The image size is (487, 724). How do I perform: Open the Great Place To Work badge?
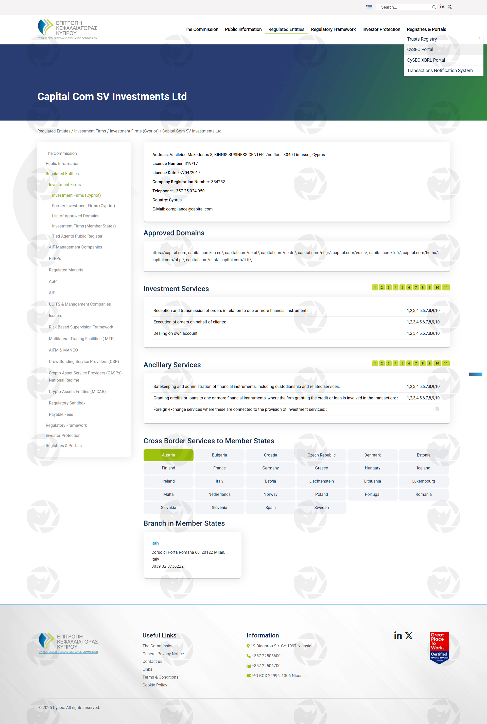click(x=439, y=647)
